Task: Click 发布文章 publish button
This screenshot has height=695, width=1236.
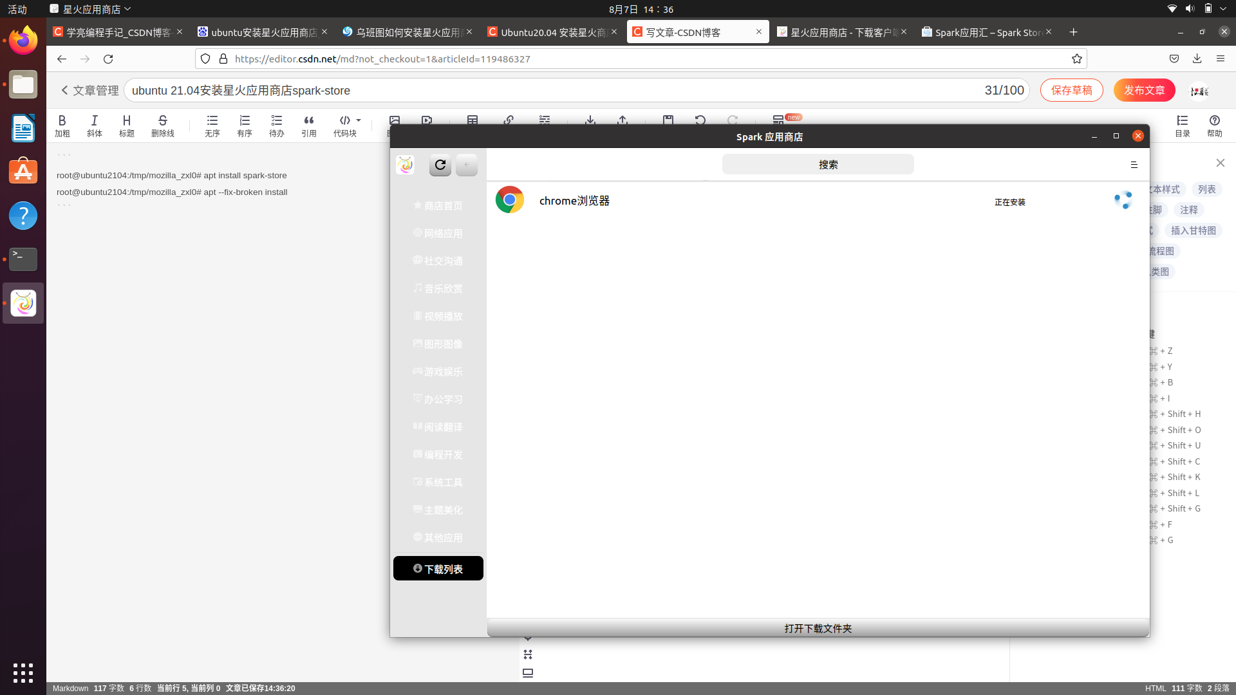Action: (x=1144, y=91)
